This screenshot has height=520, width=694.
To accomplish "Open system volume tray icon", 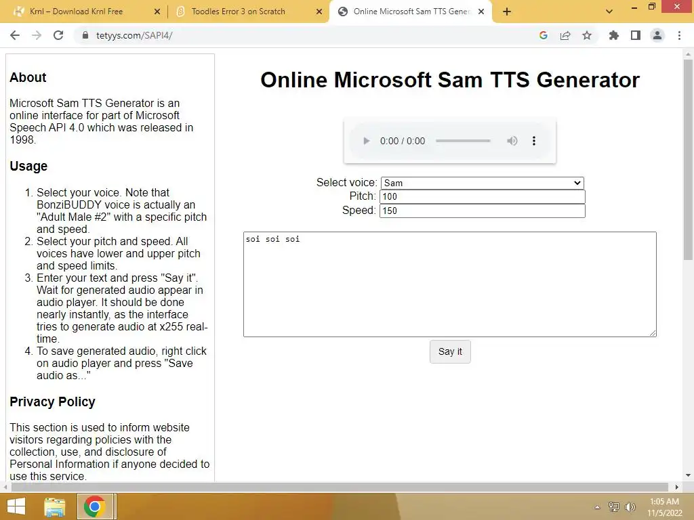I will tap(630, 507).
